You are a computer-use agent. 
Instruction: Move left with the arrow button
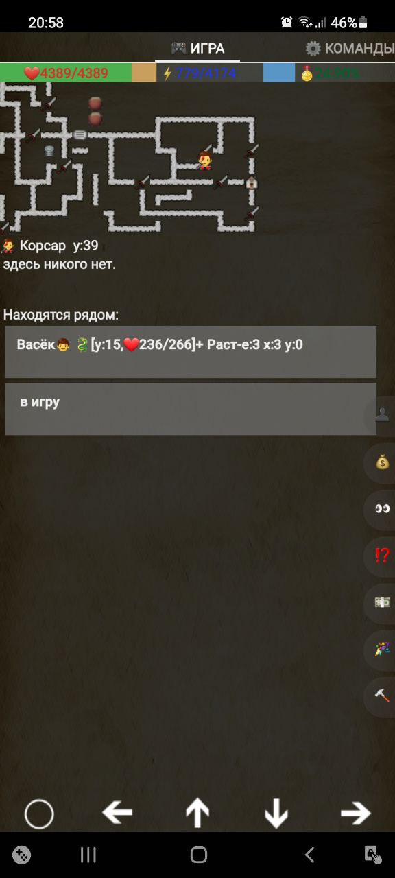[117, 814]
